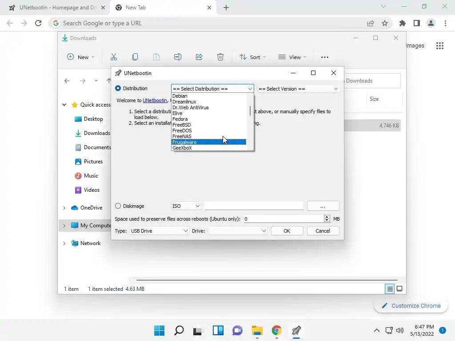Switch Explorer to details view icon
The height and width of the screenshot is (341, 455).
coord(390,289)
